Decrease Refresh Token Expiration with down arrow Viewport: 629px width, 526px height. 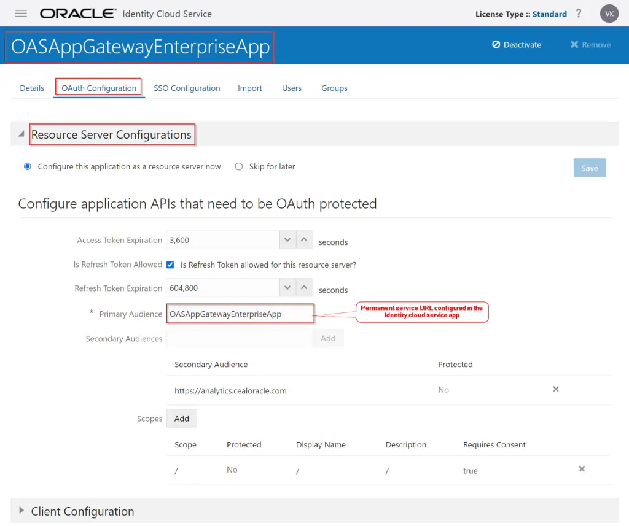click(x=286, y=287)
